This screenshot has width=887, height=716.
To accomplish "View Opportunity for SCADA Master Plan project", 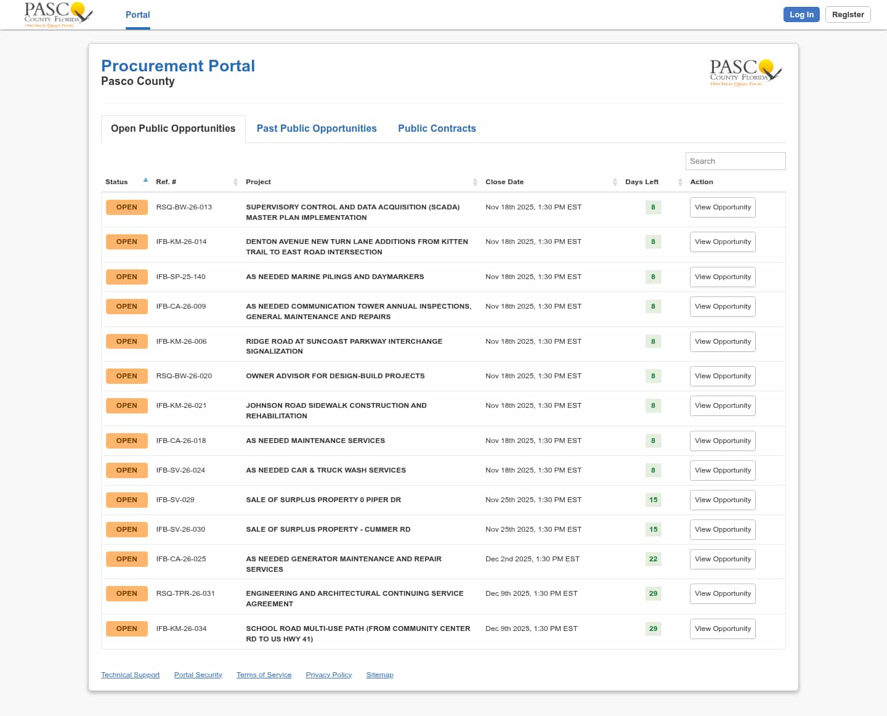I will 722,208.
